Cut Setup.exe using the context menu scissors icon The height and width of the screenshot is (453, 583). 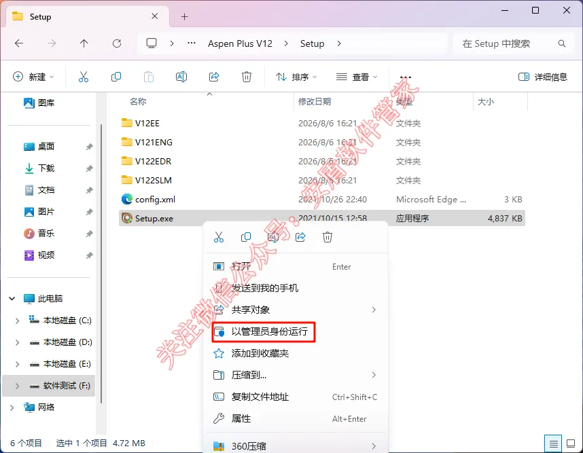click(x=219, y=237)
